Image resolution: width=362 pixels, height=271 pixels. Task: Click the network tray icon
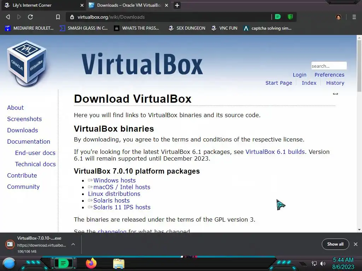314,263
